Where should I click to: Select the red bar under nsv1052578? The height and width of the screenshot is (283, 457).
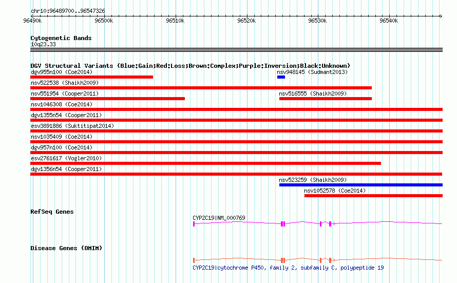373,196
